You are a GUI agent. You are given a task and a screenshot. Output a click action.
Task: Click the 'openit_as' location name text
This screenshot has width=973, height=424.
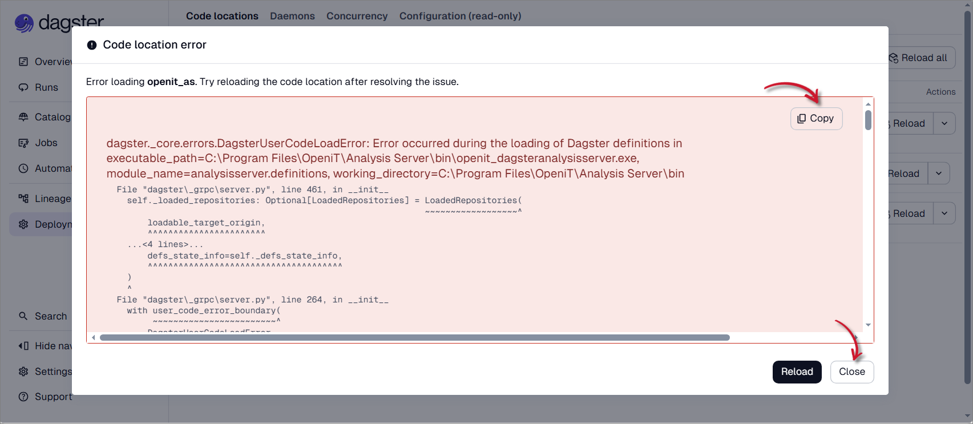[171, 82]
